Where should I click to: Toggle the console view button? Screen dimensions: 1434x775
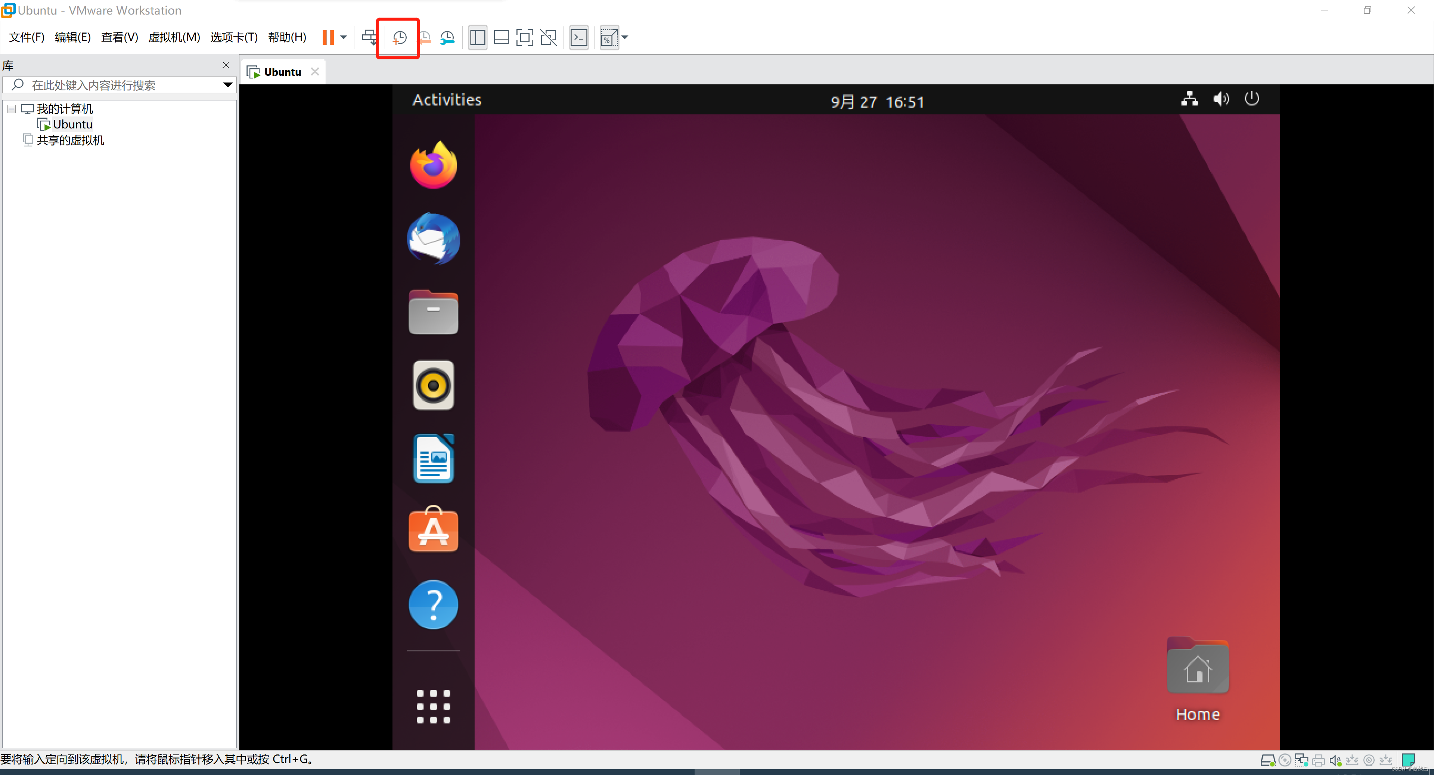579,37
